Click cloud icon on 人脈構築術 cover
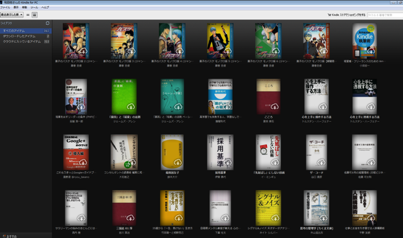 [x=371, y=218]
